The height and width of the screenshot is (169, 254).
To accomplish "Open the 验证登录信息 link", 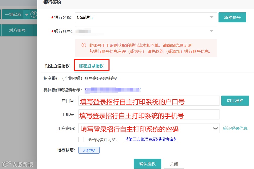I will [x=235, y=128].
